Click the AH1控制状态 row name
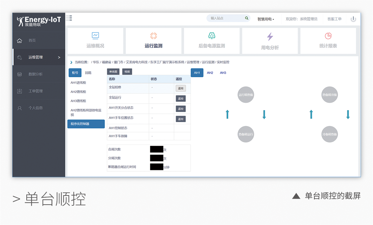 point(118,128)
